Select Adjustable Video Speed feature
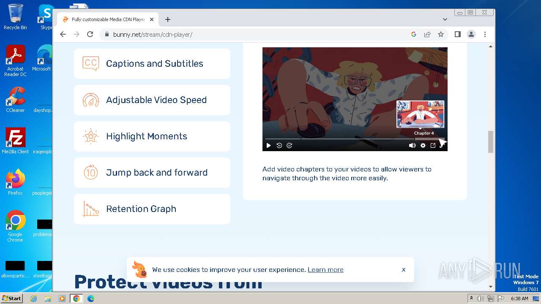 tap(152, 100)
